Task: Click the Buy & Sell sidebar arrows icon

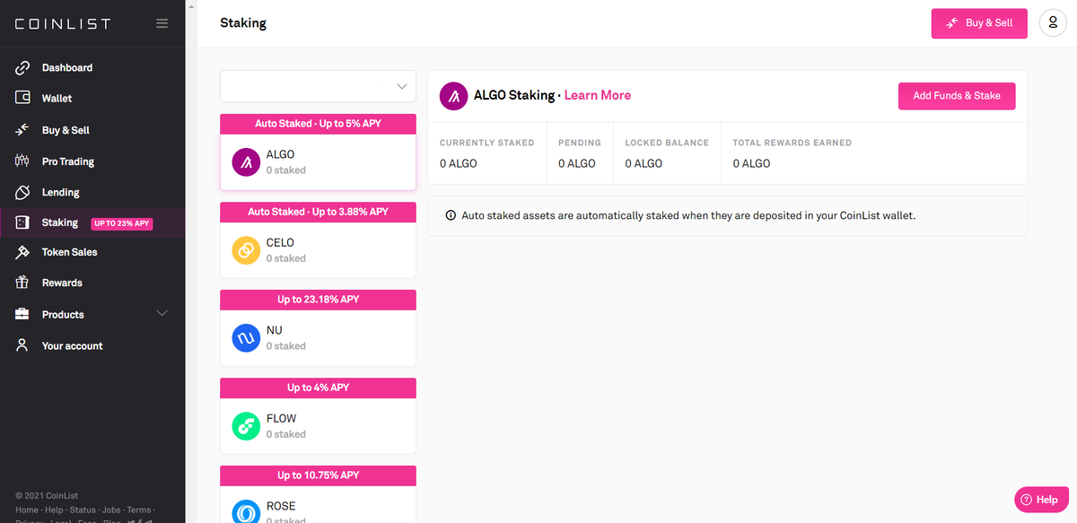Action: tap(22, 130)
